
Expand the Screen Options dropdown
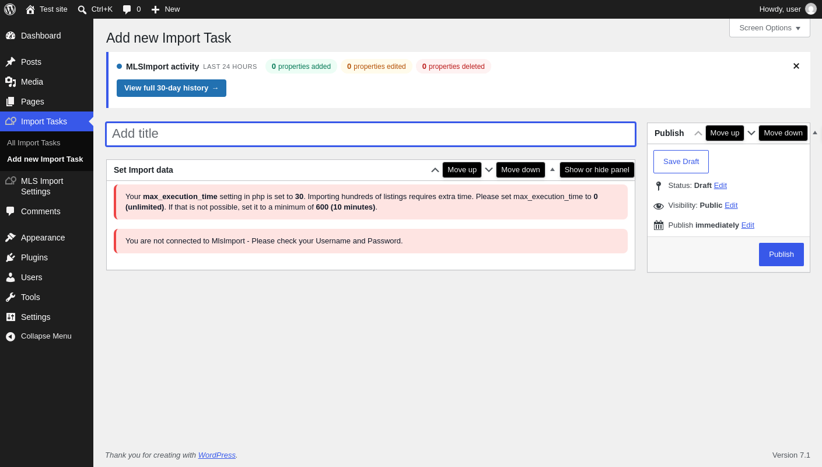click(x=769, y=27)
